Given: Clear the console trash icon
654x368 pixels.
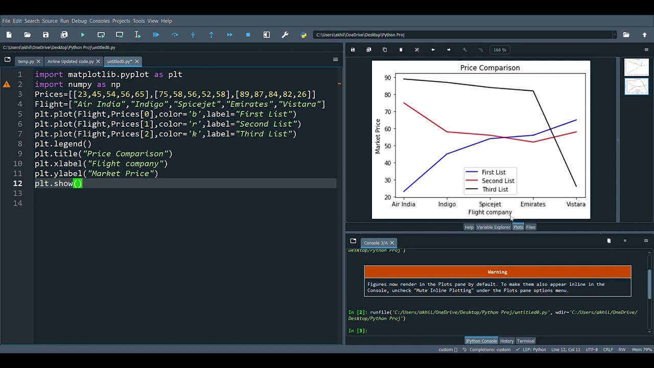Looking at the screenshot, I should click(609, 241).
